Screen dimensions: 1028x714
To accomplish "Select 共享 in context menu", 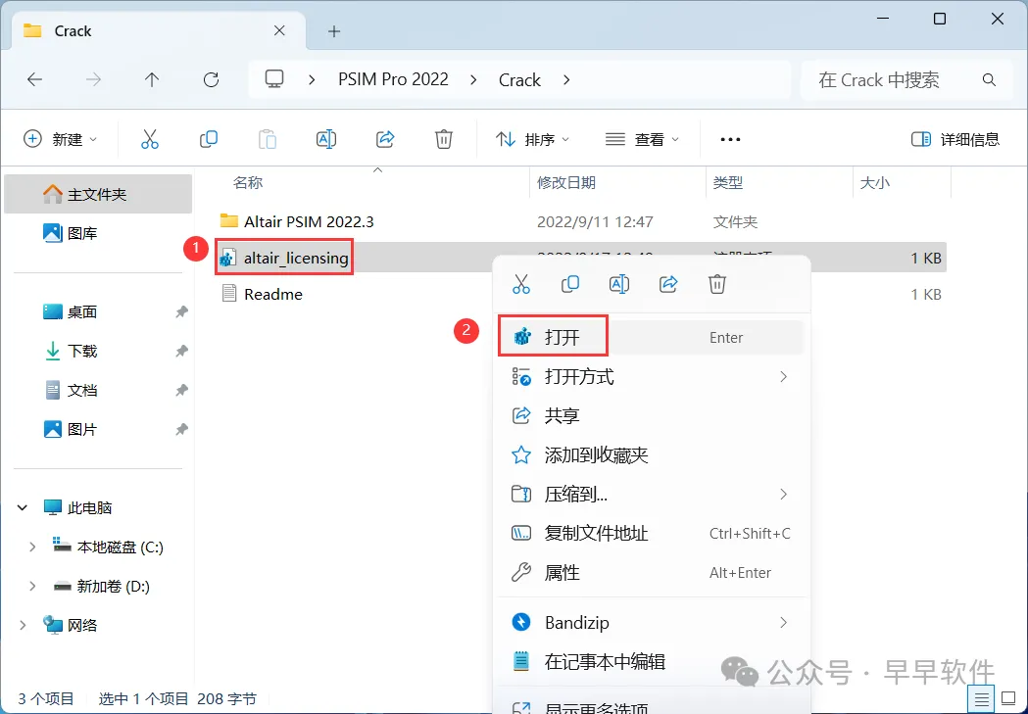I will point(651,416).
